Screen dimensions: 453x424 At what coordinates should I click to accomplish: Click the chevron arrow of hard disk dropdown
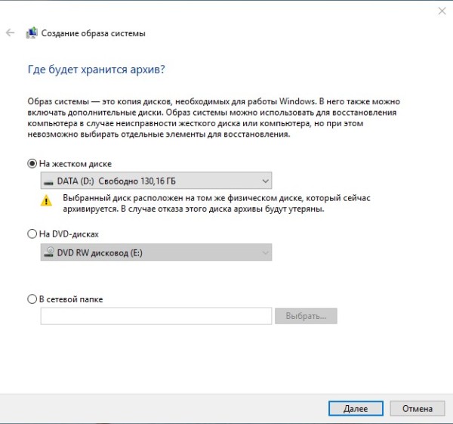263,181
